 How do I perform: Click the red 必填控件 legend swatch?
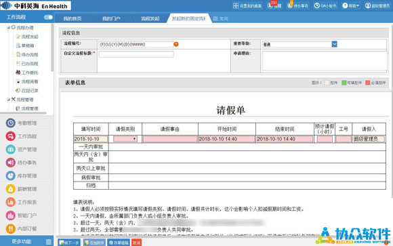click(x=368, y=83)
